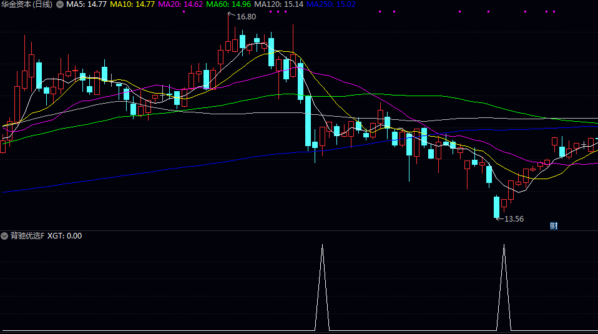Select the MA120 average label
This screenshot has height=334, width=598.
click(x=278, y=4)
